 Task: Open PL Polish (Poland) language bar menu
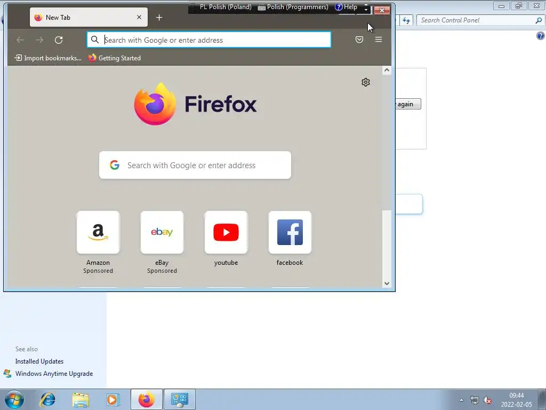tap(226, 7)
